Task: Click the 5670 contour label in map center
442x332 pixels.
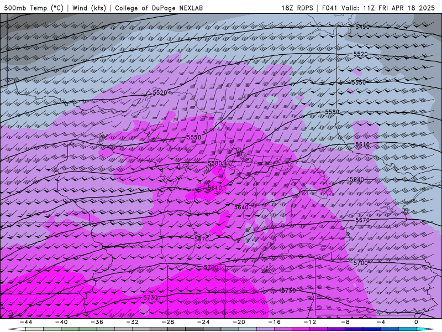Action: tap(202, 239)
